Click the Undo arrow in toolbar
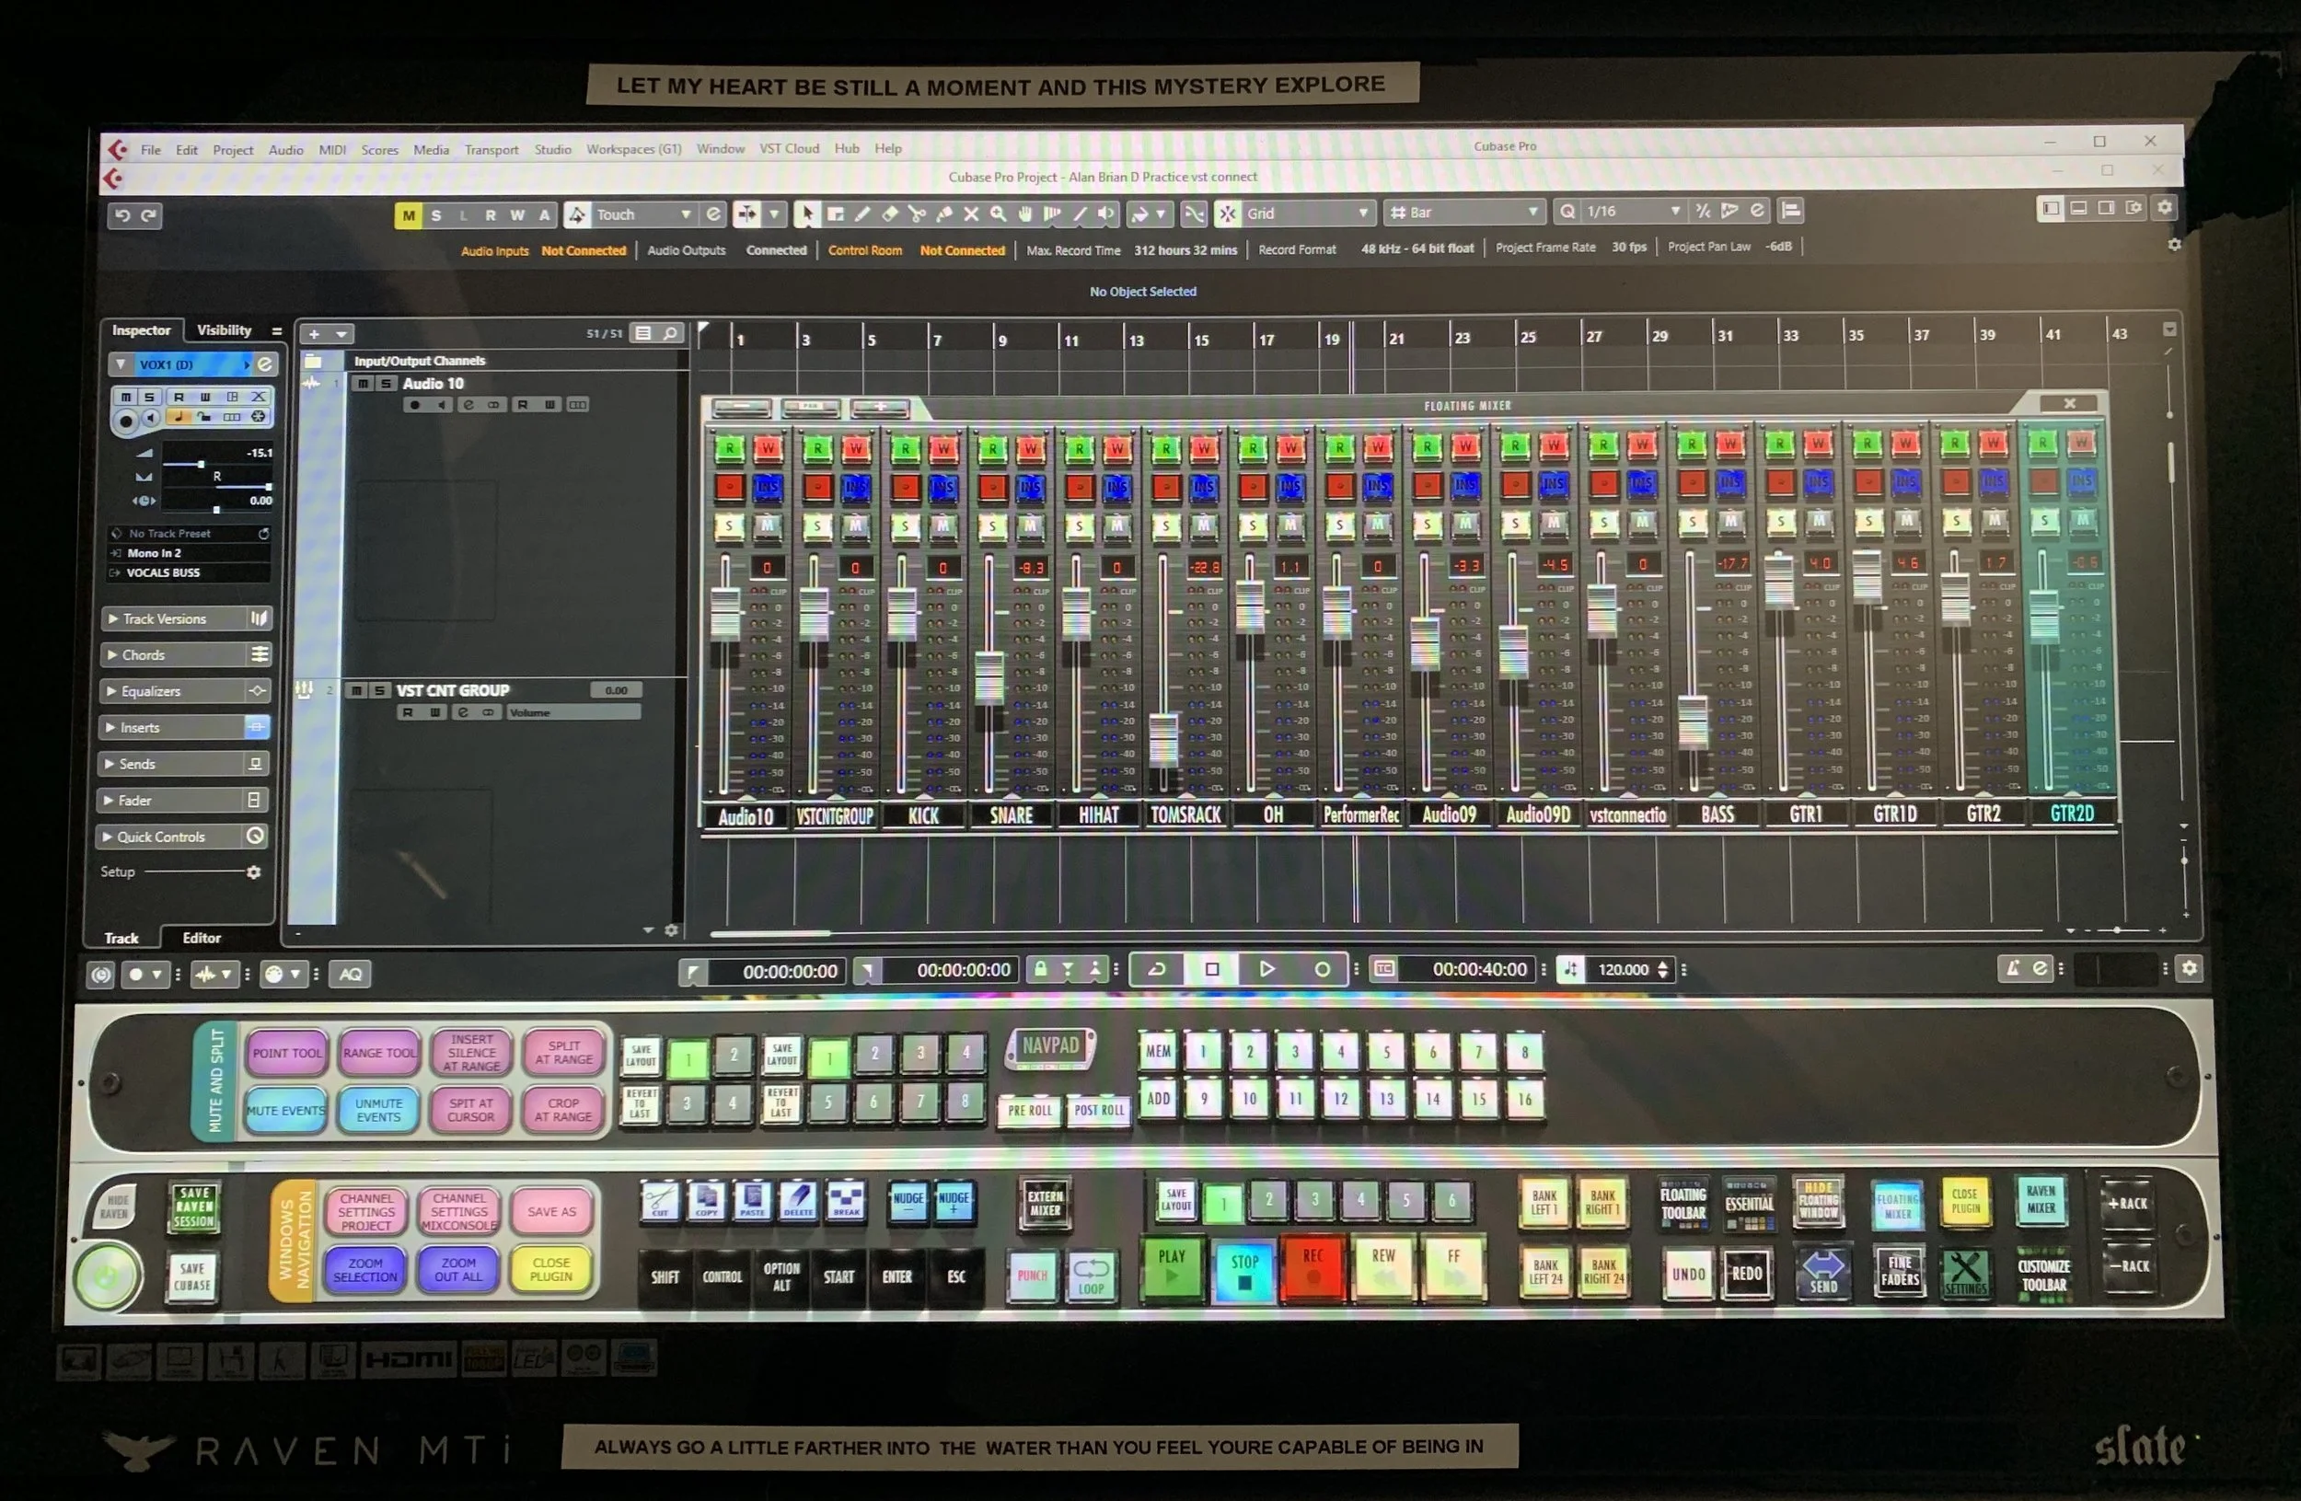Image resolution: width=2301 pixels, height=1501 pixels. (121, 215)
